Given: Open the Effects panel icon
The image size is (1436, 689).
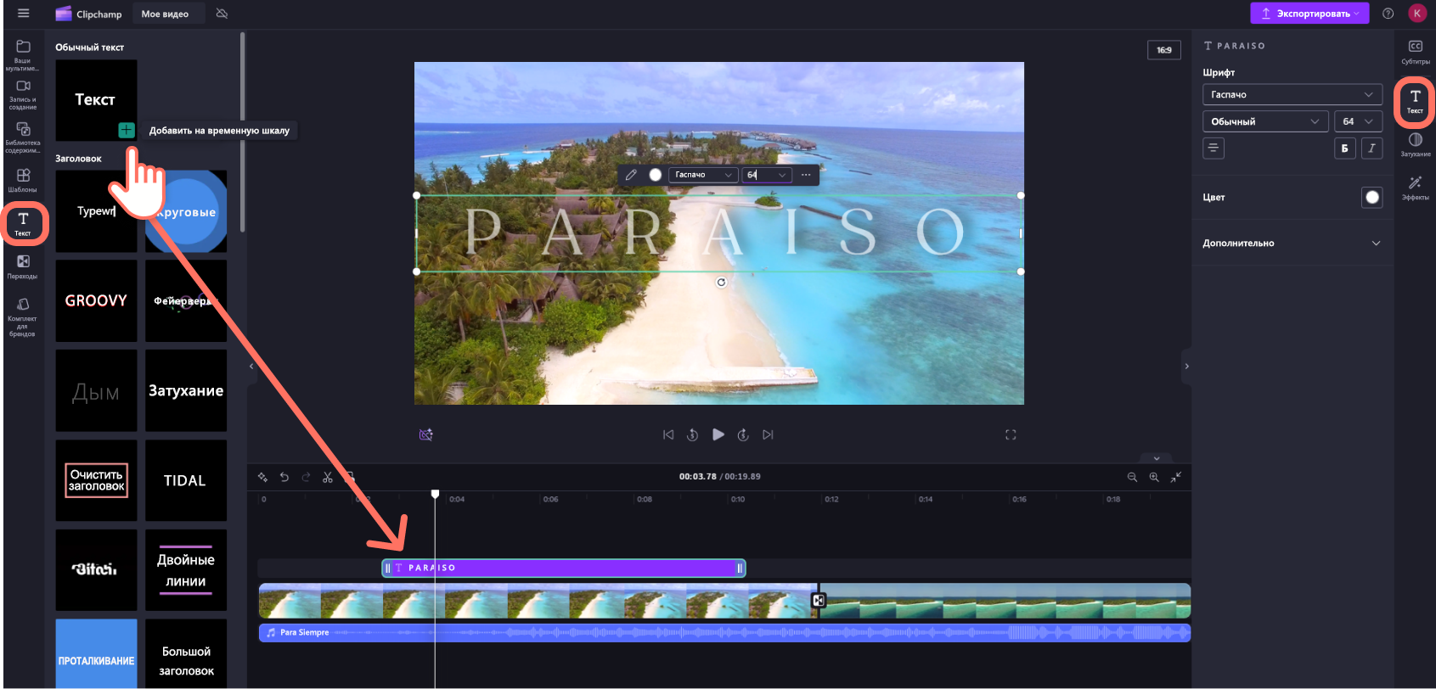Looking at the screenshot, I should click(x=1416, y=188).
